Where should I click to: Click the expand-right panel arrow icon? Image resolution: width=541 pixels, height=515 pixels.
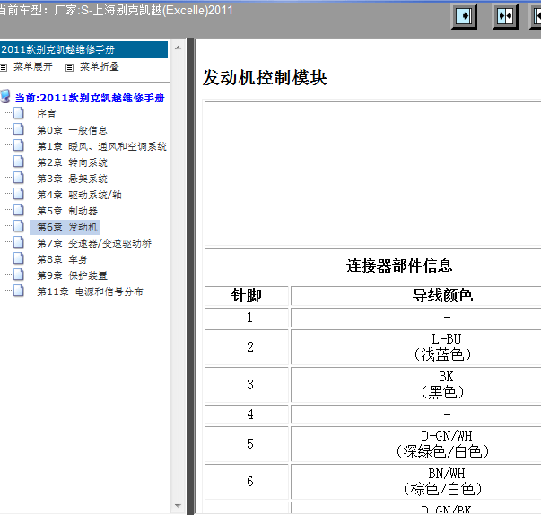[464, 16]
